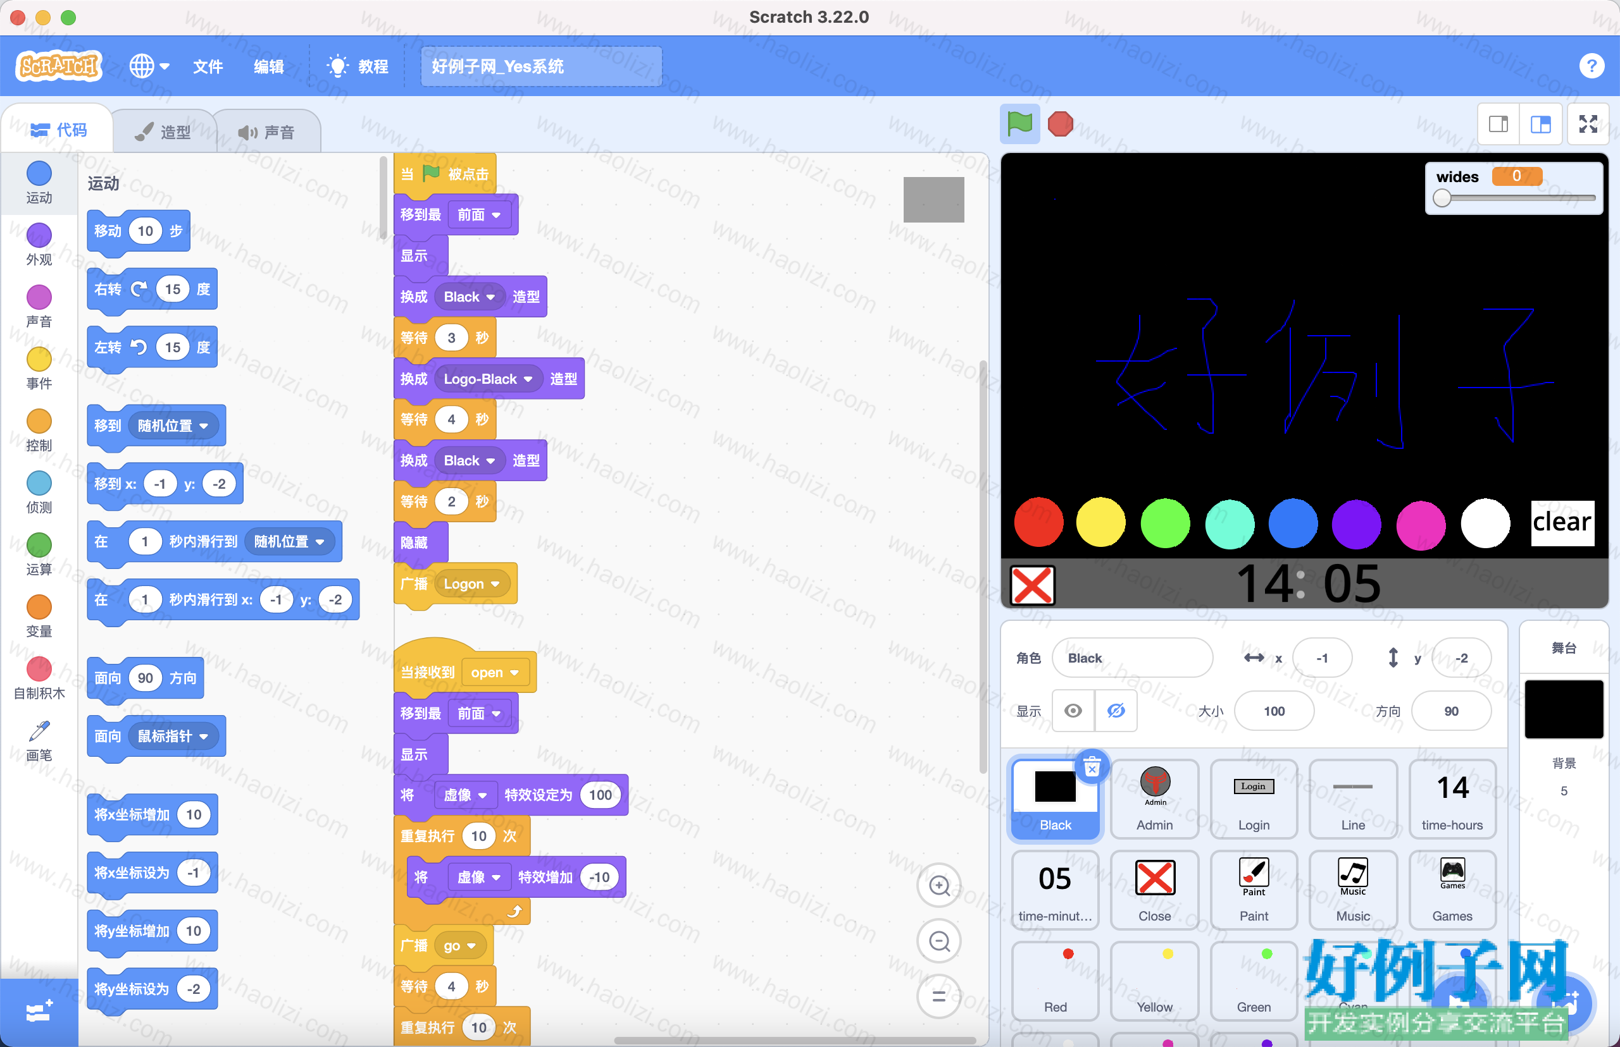Click the 隐藏 block in script

click(420, 542)
